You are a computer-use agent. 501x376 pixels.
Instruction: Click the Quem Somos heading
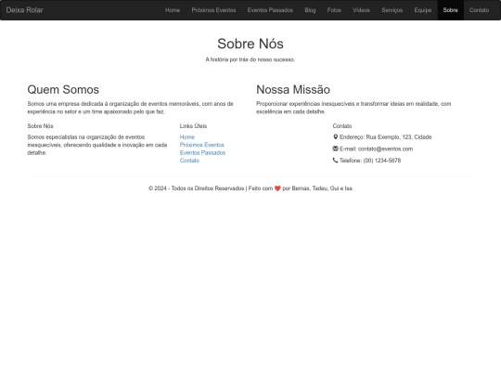(63, 90)
